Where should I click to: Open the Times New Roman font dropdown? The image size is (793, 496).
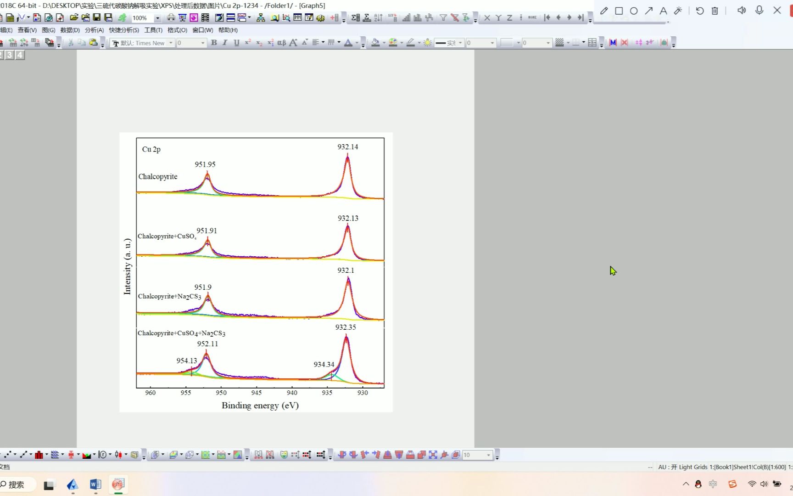tap(171, 43)
